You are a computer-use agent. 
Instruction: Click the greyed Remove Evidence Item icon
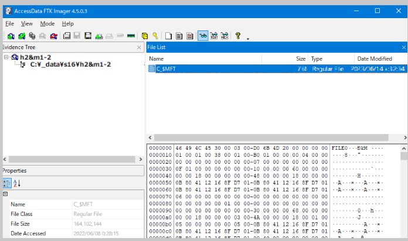[42, 36]
